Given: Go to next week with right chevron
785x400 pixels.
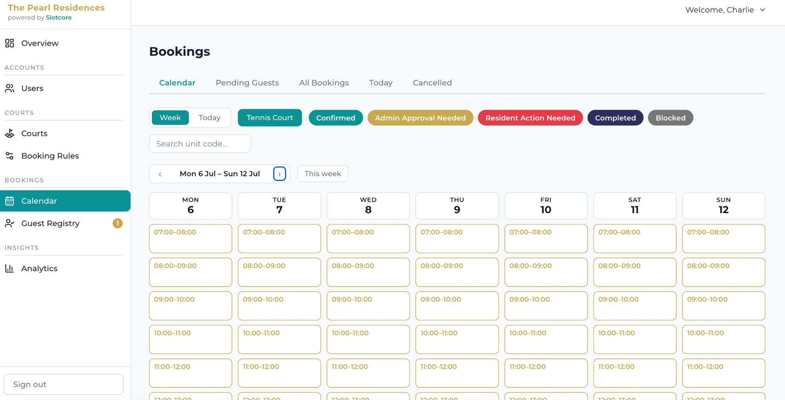Looking at the screenshot, I should coord(279,174).
